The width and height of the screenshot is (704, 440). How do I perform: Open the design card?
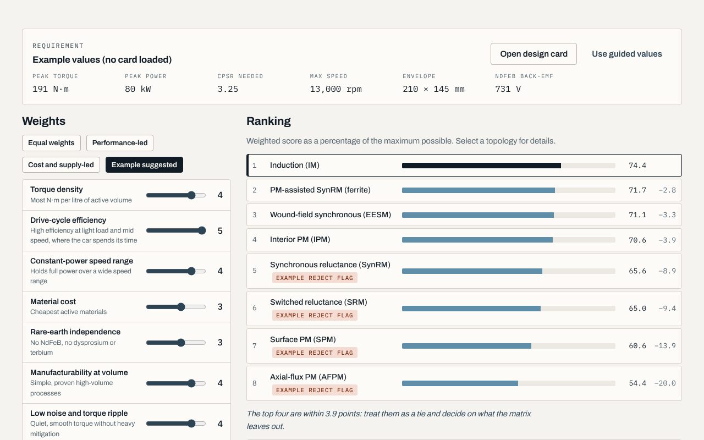[533, 54]
